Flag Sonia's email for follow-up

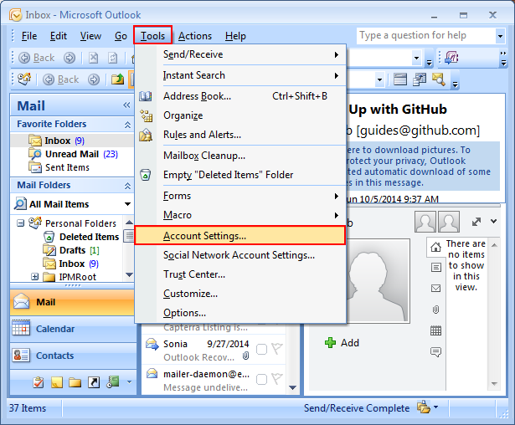point(276,349)
